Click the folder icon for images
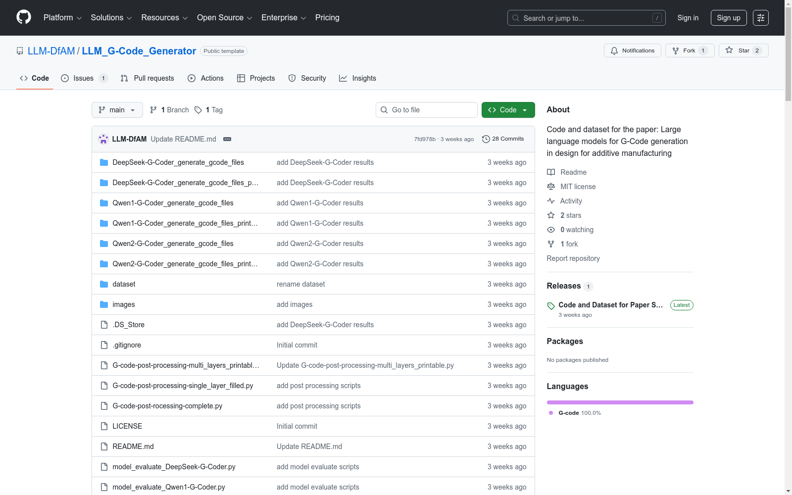 (x=104, y=304)
